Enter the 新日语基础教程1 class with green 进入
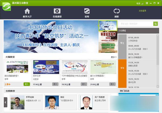Viewport: 162px width, 113px height. (x=27, y=84)
